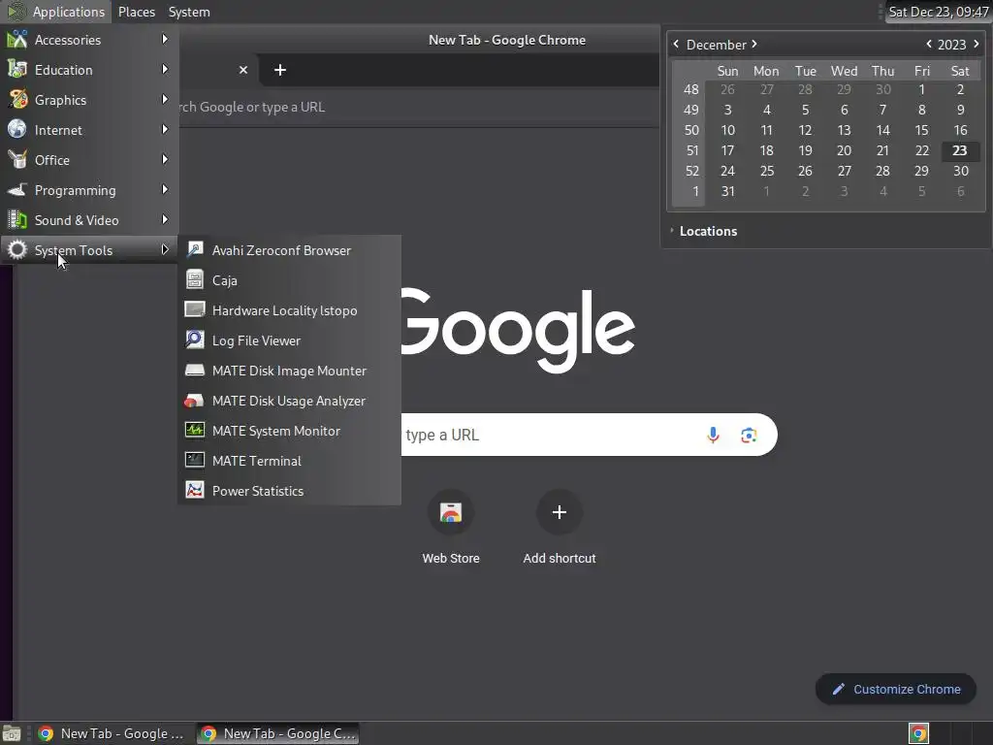Open the Applications menu in top panel
Screen dimensions: 993x745
(x=55, y=12)
